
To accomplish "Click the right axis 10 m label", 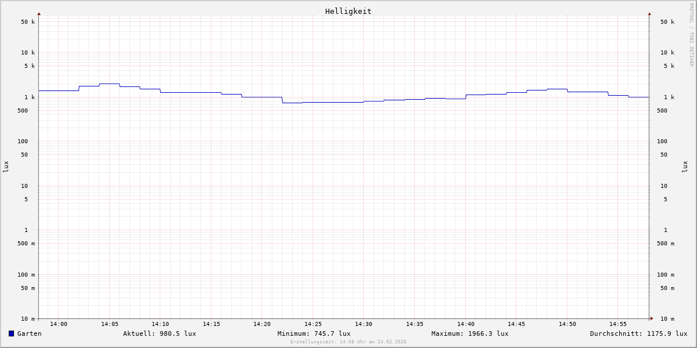I will pos(667,319).
